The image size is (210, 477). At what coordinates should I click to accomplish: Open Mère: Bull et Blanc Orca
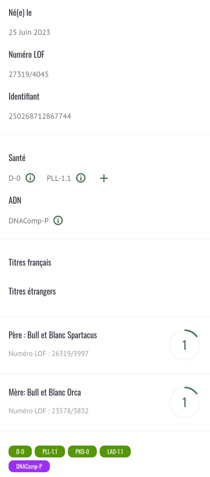[45, 393]
